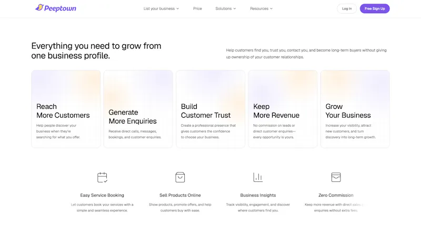
Task: Click the Log In button
Action: coord(347,8)
